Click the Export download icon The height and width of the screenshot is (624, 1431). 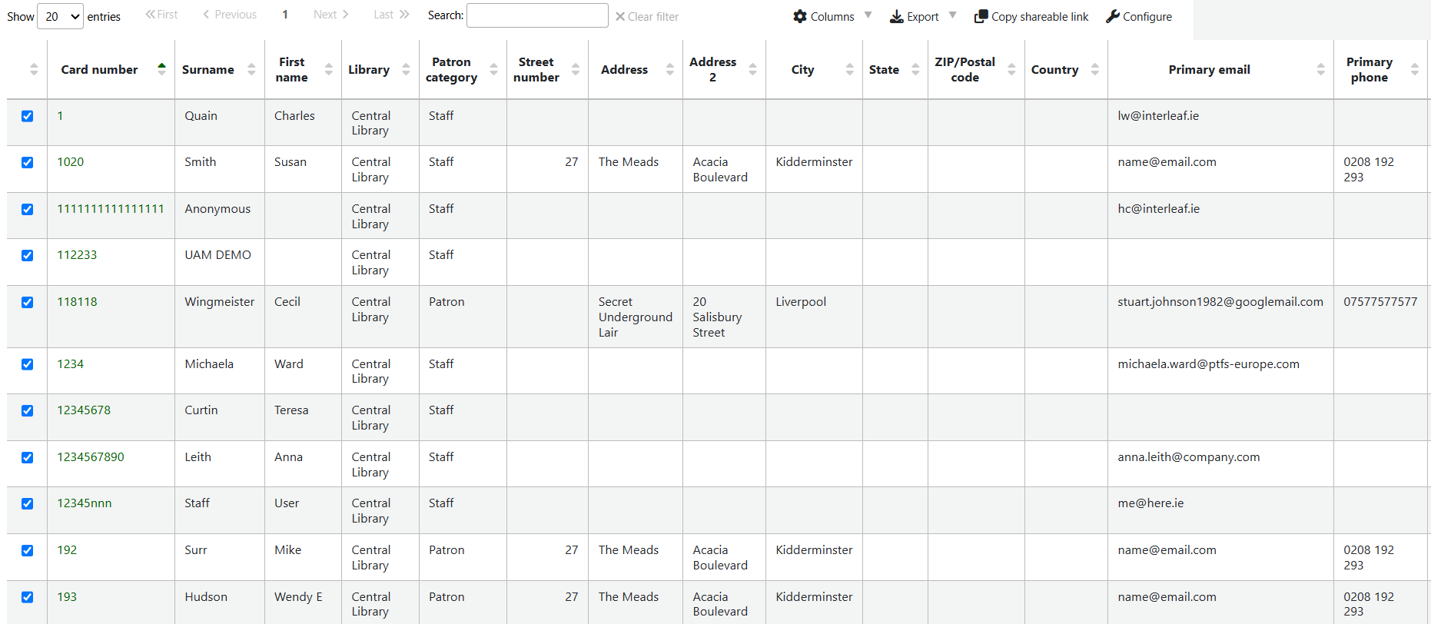tap(896, 16)
